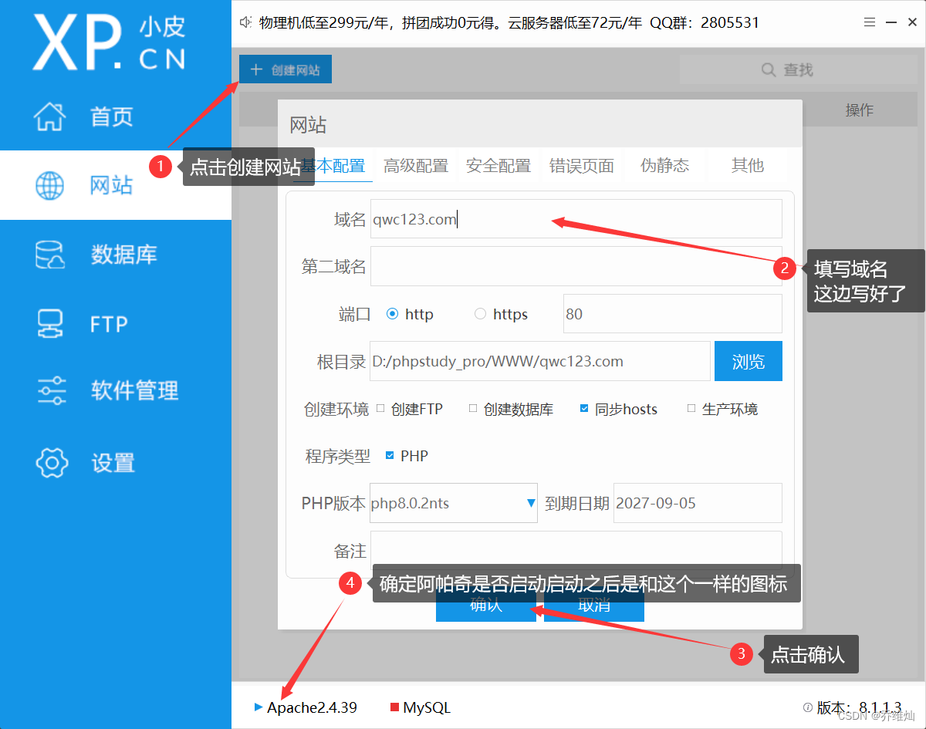Uncheck the 同步hosts checkbox
This screenshot has width=926, height=729.
click(x=584, y=409)
